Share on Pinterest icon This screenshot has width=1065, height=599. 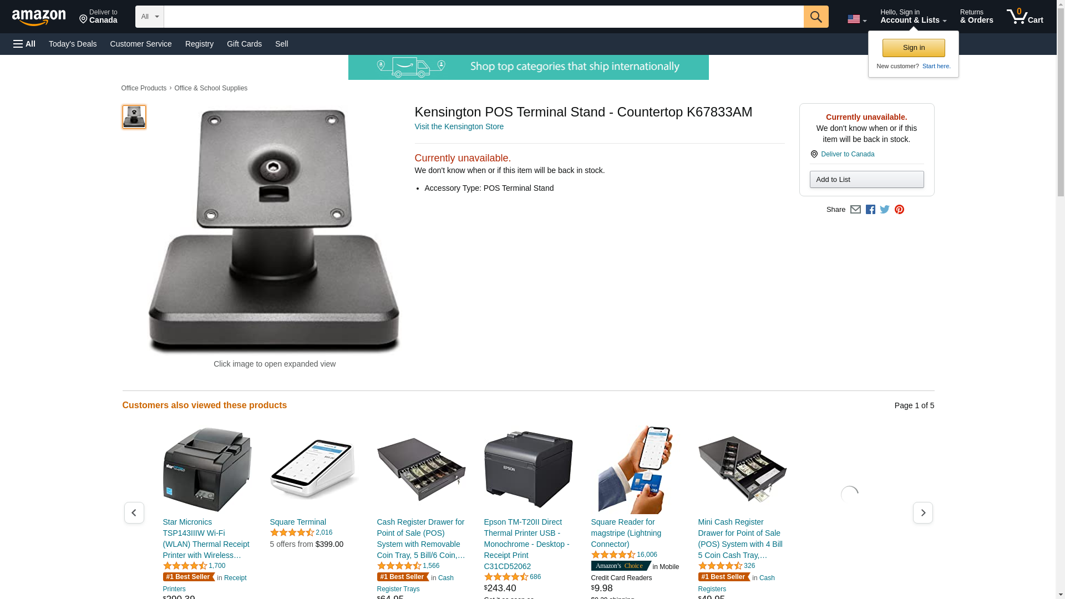tap(899, 210)
